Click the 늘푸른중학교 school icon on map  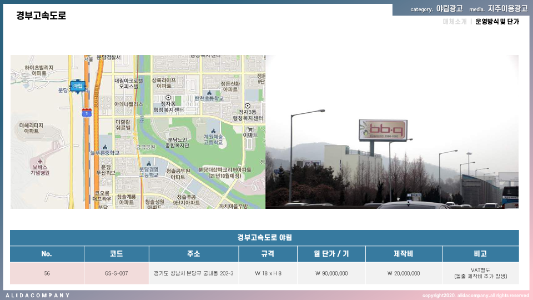pos(104,146)
